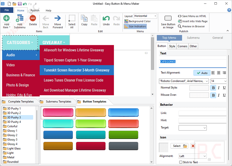Open the Target dropdown
This screenshot has width=232, height=166.
(x=193, y=128)
